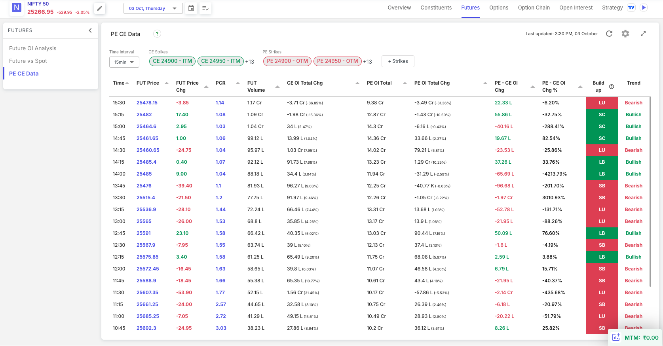This screenshot has width=663, height=346.
Task: Toggle the CE 24900 - ITM strike chip
Action: pyautogui.click(x=173, y=61)
